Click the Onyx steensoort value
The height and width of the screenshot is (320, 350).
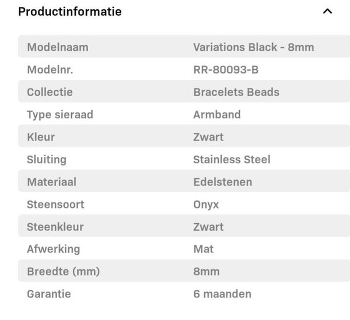tap(205, 205)
